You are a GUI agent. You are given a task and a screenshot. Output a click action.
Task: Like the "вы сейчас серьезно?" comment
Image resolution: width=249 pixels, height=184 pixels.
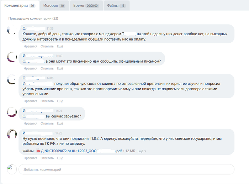click(30, 123)
